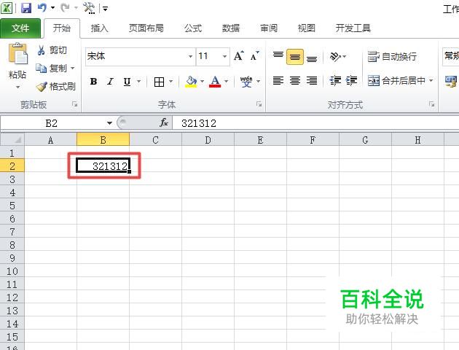Click the Select All corner triangle

pyautogui.click(x=12, y=139)
